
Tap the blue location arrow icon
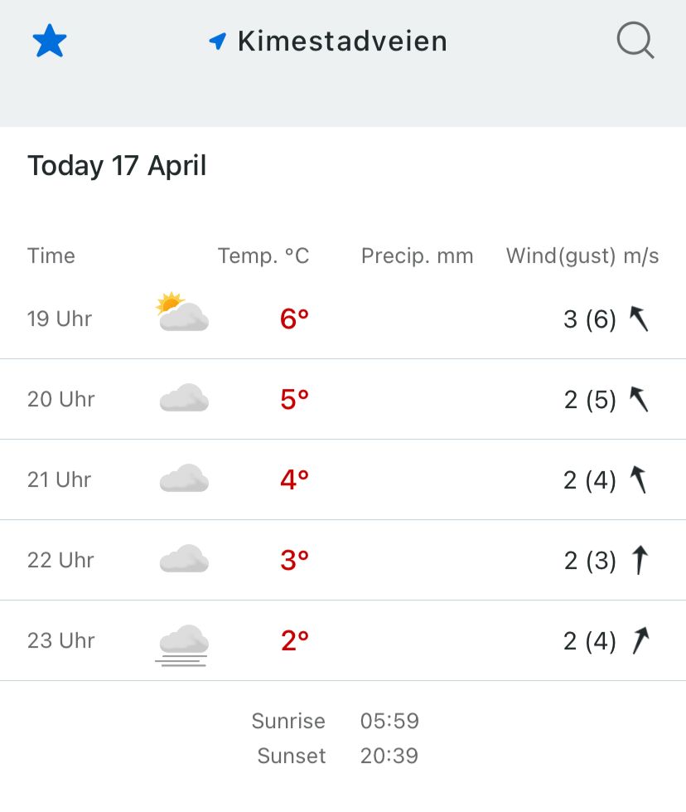(218, 41)
